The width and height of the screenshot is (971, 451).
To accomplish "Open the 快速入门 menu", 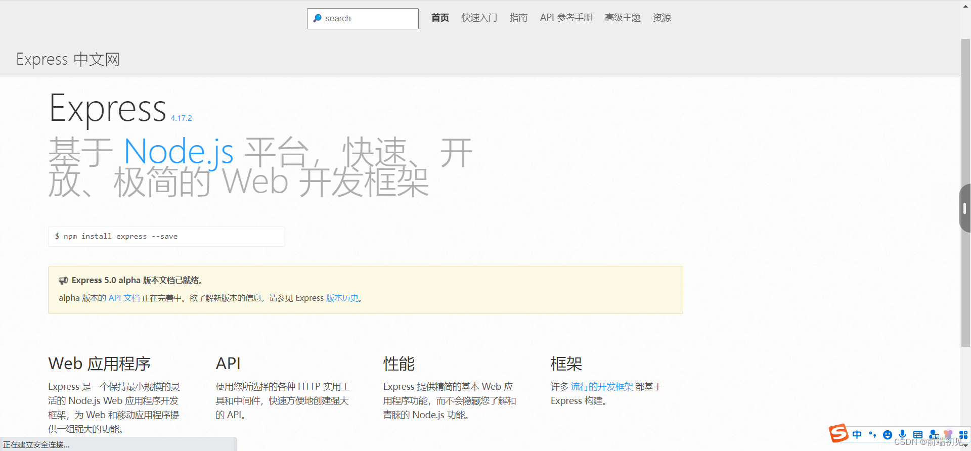I will point(479,18).
